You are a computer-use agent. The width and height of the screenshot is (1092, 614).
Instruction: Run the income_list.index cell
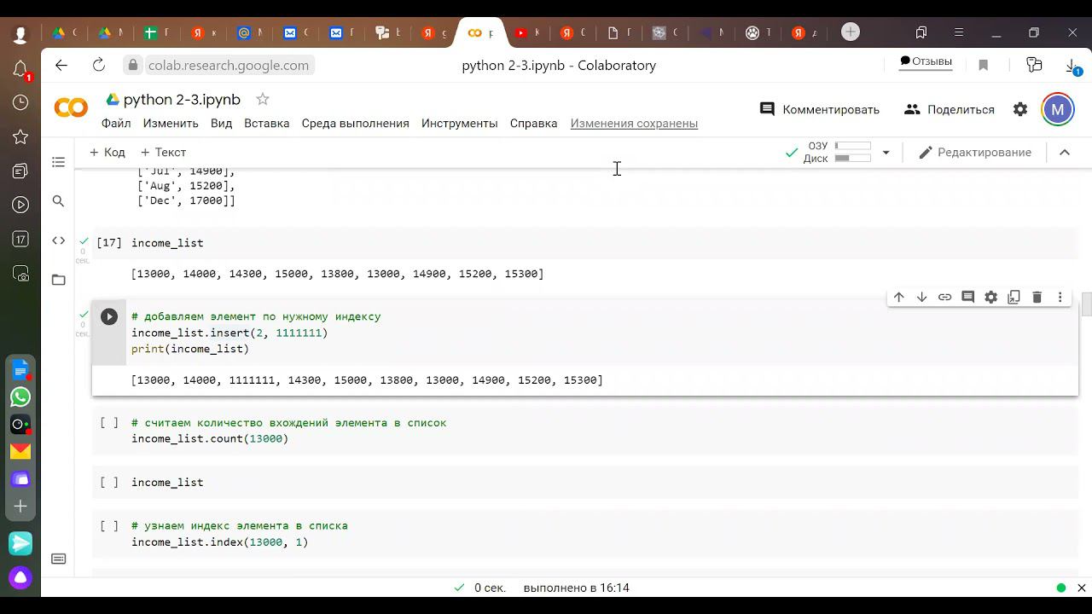[x=109, y=525]
